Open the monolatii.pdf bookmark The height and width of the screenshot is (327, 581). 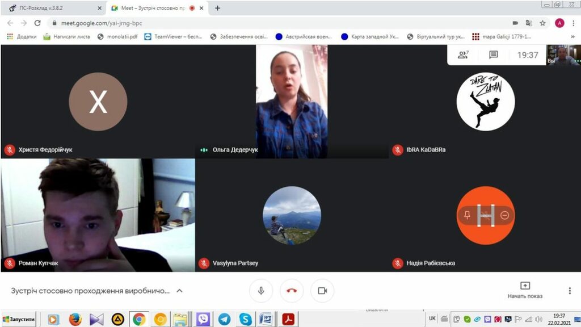pyautogui.click(x=117, y=36)
